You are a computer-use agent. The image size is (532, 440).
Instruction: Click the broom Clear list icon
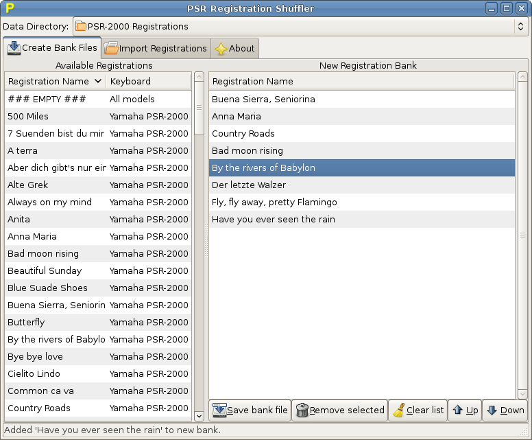coord(398,410)
